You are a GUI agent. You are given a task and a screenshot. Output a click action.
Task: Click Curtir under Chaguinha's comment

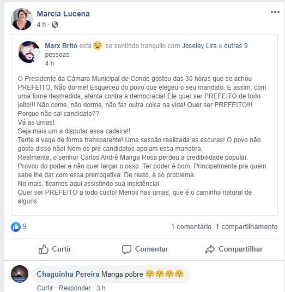45,288
